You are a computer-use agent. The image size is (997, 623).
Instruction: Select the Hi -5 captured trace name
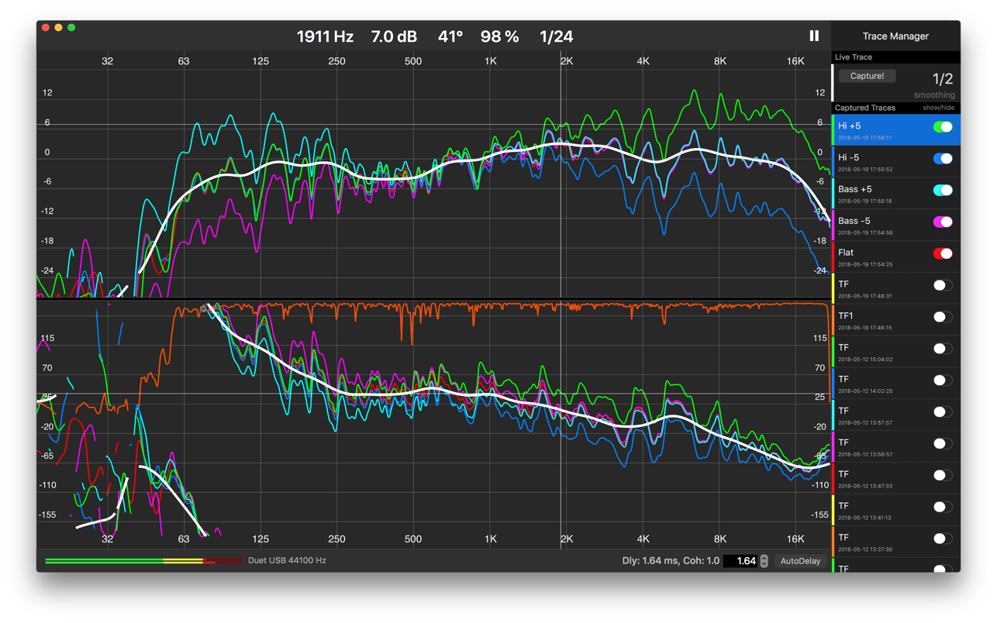[x=848, y=157]
